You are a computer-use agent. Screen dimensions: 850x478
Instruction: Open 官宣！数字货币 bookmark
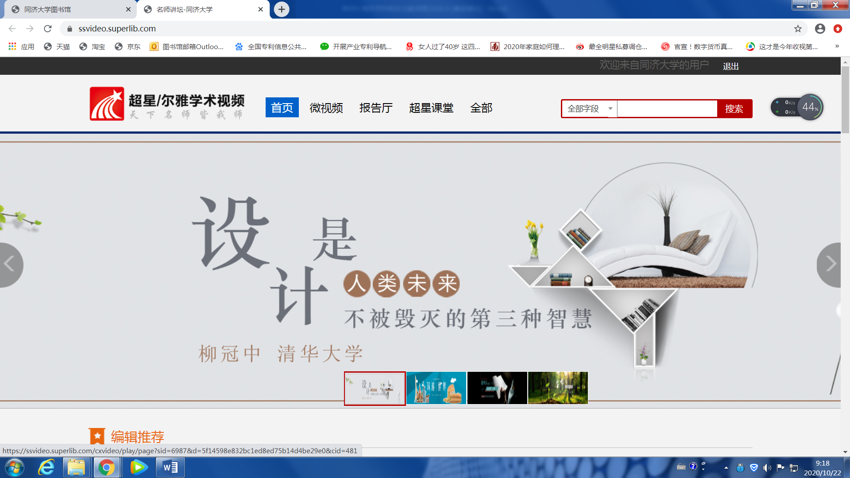(697, 46)
